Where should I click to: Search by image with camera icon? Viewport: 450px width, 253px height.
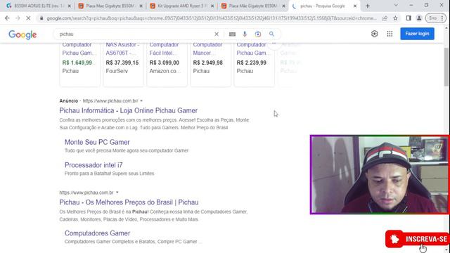coord(258,34)
